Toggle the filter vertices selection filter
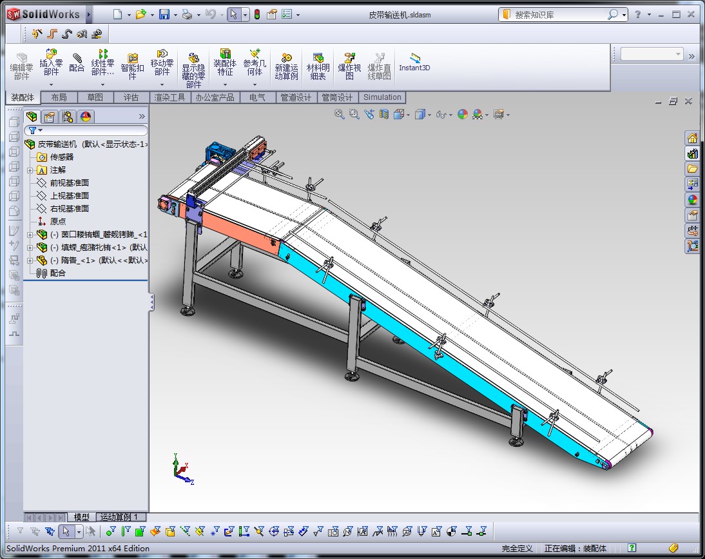The width and height of the screenshot is (705, 559). 111,531
